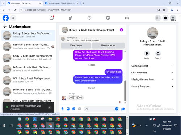Open the Marketplace storefront icon in top navigation
The height and width of the screenshot is (135, 181).
coord(108,18)
